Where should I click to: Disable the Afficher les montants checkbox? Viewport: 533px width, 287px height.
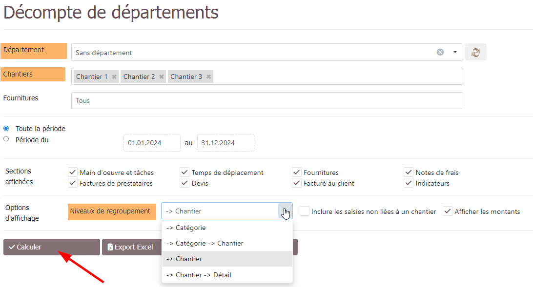448,211
